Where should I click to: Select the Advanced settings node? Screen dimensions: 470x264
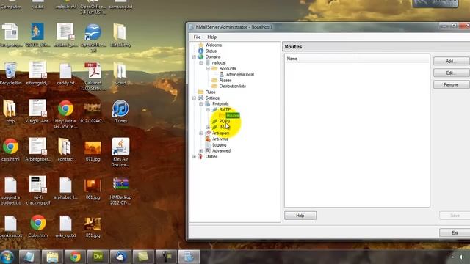point(221,151)
